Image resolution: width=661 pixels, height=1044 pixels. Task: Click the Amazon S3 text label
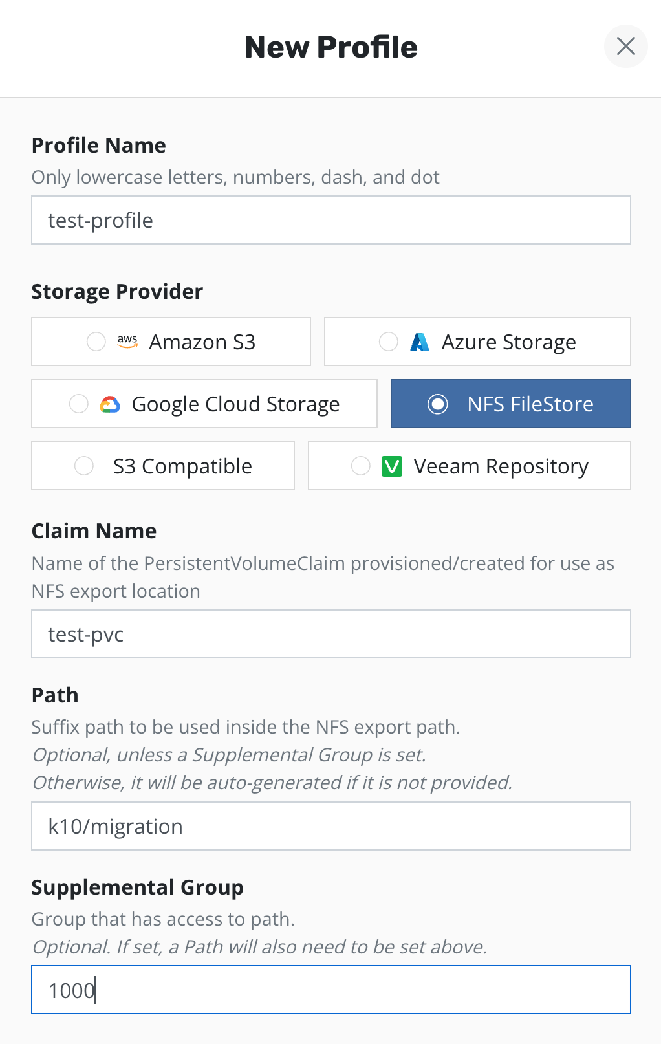coord(202,342)
